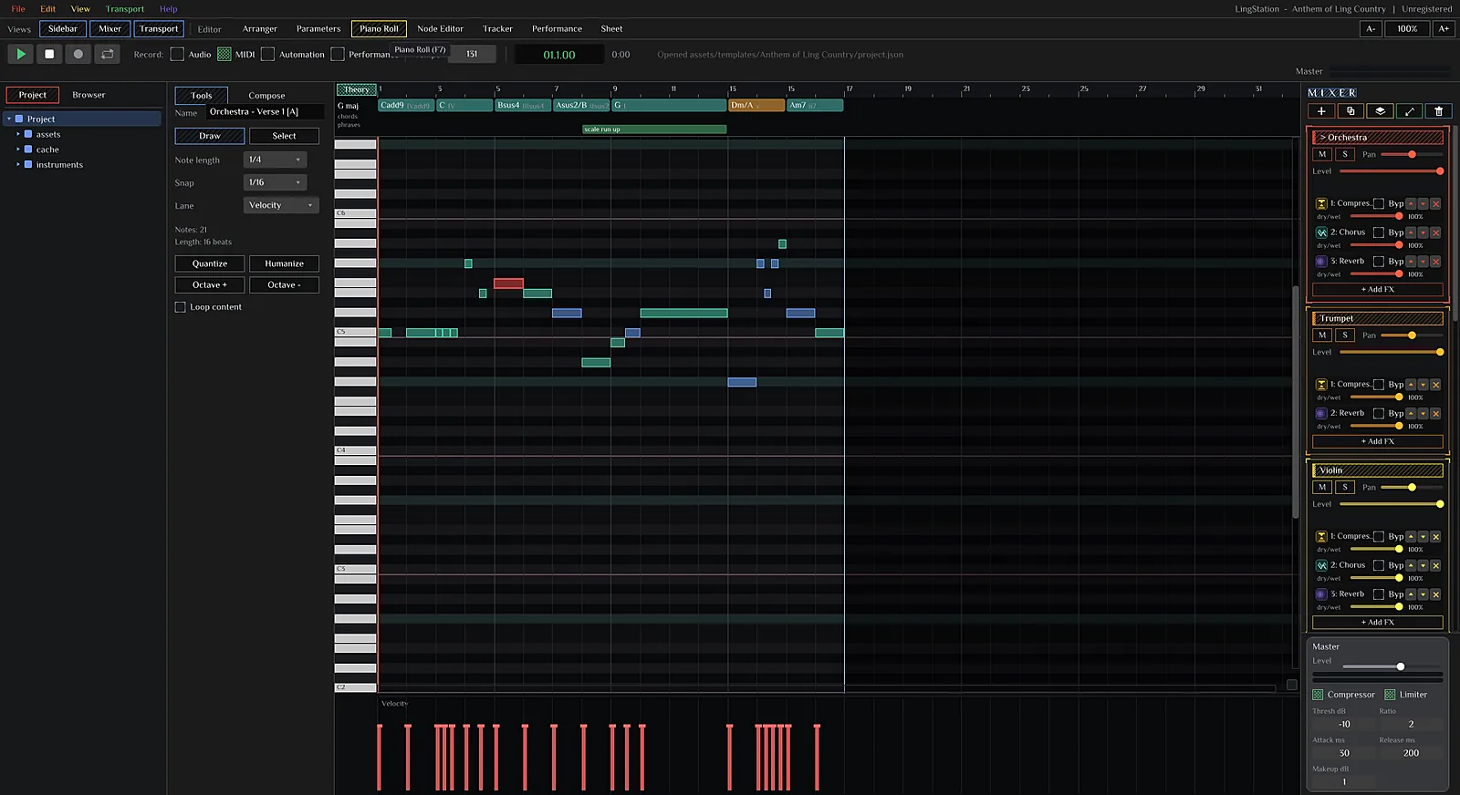Click the trash delete icon in Mixer
Viewport: 1460px width, 795px height.
[x=1438, y=111]
